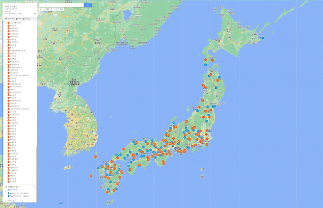Open the second layer's three-dot options menu
The width and height of the screenshot is (323, 208).
click(34, 187)
